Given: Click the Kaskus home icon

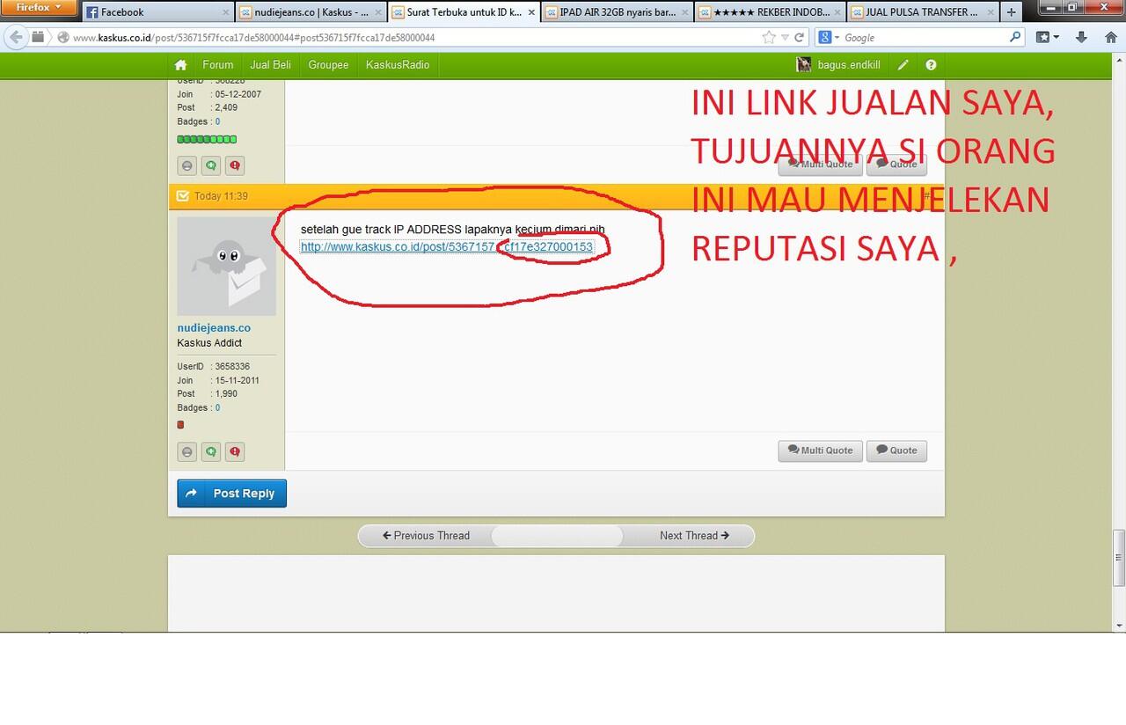Looking at the screenshot, I should pos(180,65).
